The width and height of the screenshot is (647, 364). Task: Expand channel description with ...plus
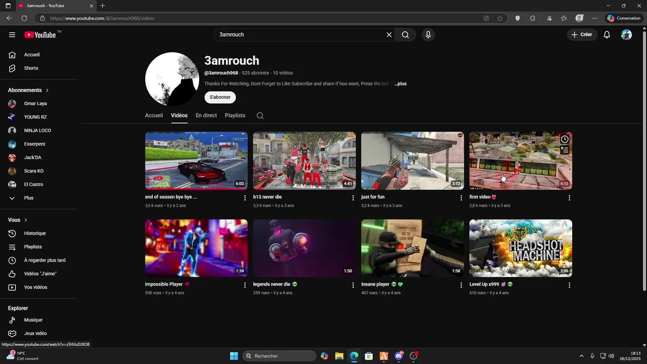pos(400,84)
